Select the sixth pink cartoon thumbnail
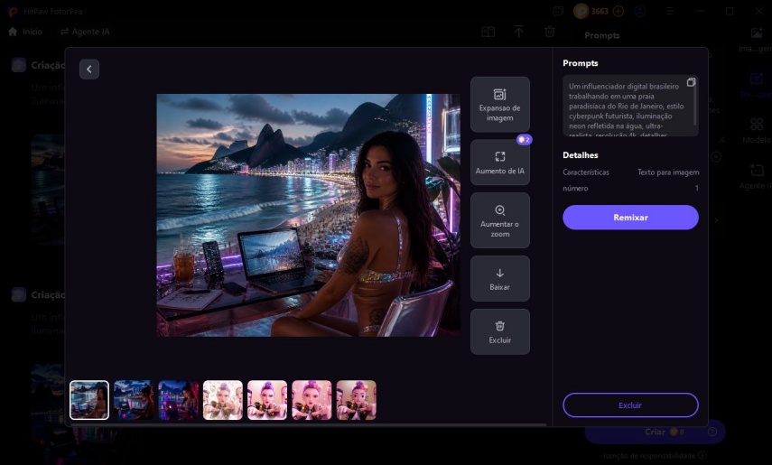Image resolution: width=772 pixels, height=465 pixels. [312, 400]
